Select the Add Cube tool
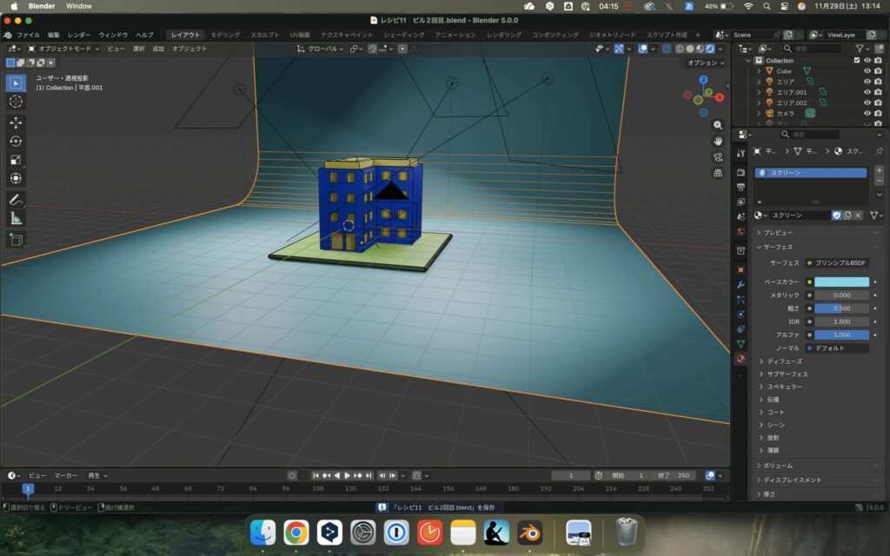This screenshot has width=890, height=556. tap(16, 240)
